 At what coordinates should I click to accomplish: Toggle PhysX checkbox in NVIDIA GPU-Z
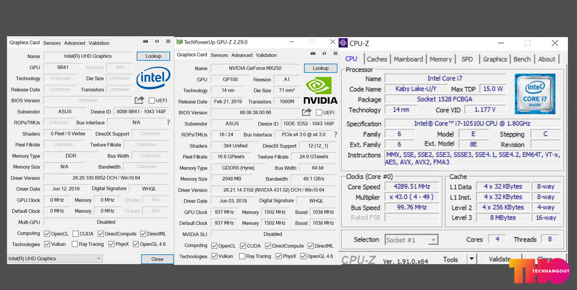coord(279,256)
